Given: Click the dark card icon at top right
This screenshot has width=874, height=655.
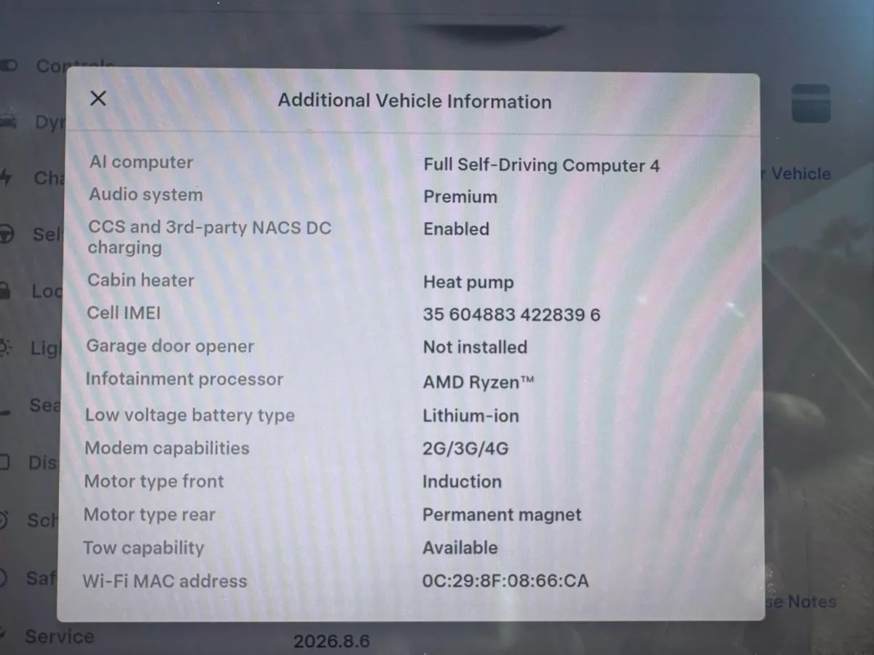Looking at the screenshot, I should [x=811, y=103].
